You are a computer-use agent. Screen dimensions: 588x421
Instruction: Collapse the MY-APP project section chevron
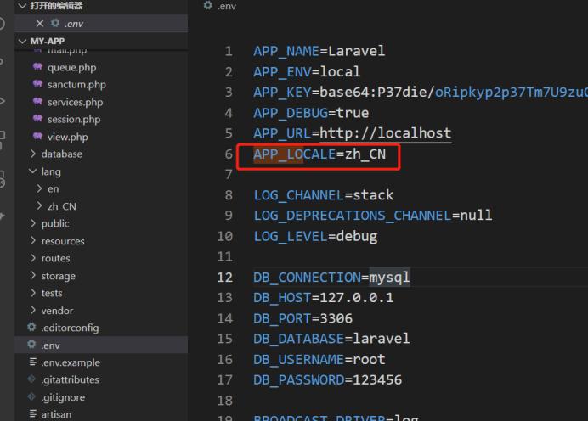click(x=22, y=41)
